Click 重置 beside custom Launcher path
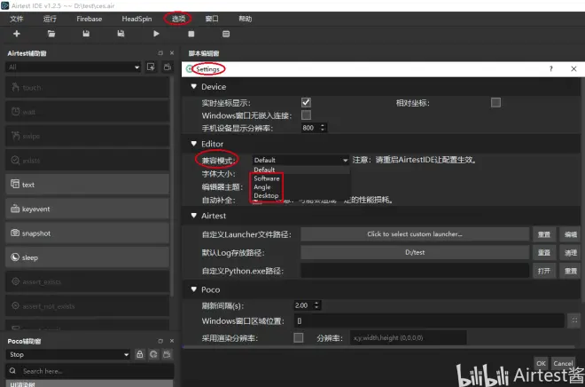The height and width of the screenshot is (387, 585). tap(544, 234)
